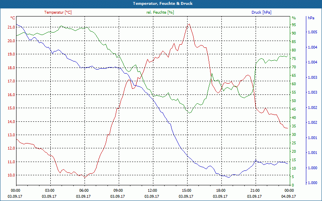Select the green 'rel. Feuchte [%]' legend label

[x=160, y=12]
